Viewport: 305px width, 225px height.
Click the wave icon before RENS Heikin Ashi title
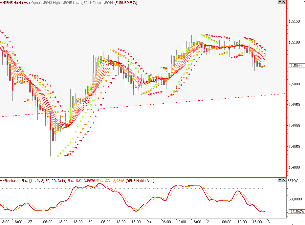click(x=2, y=3)
